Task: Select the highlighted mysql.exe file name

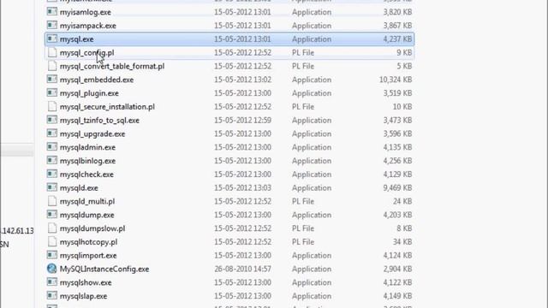Action: (x=76, y=39)
